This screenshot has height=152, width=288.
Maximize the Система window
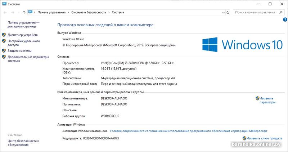click(270, 4)
